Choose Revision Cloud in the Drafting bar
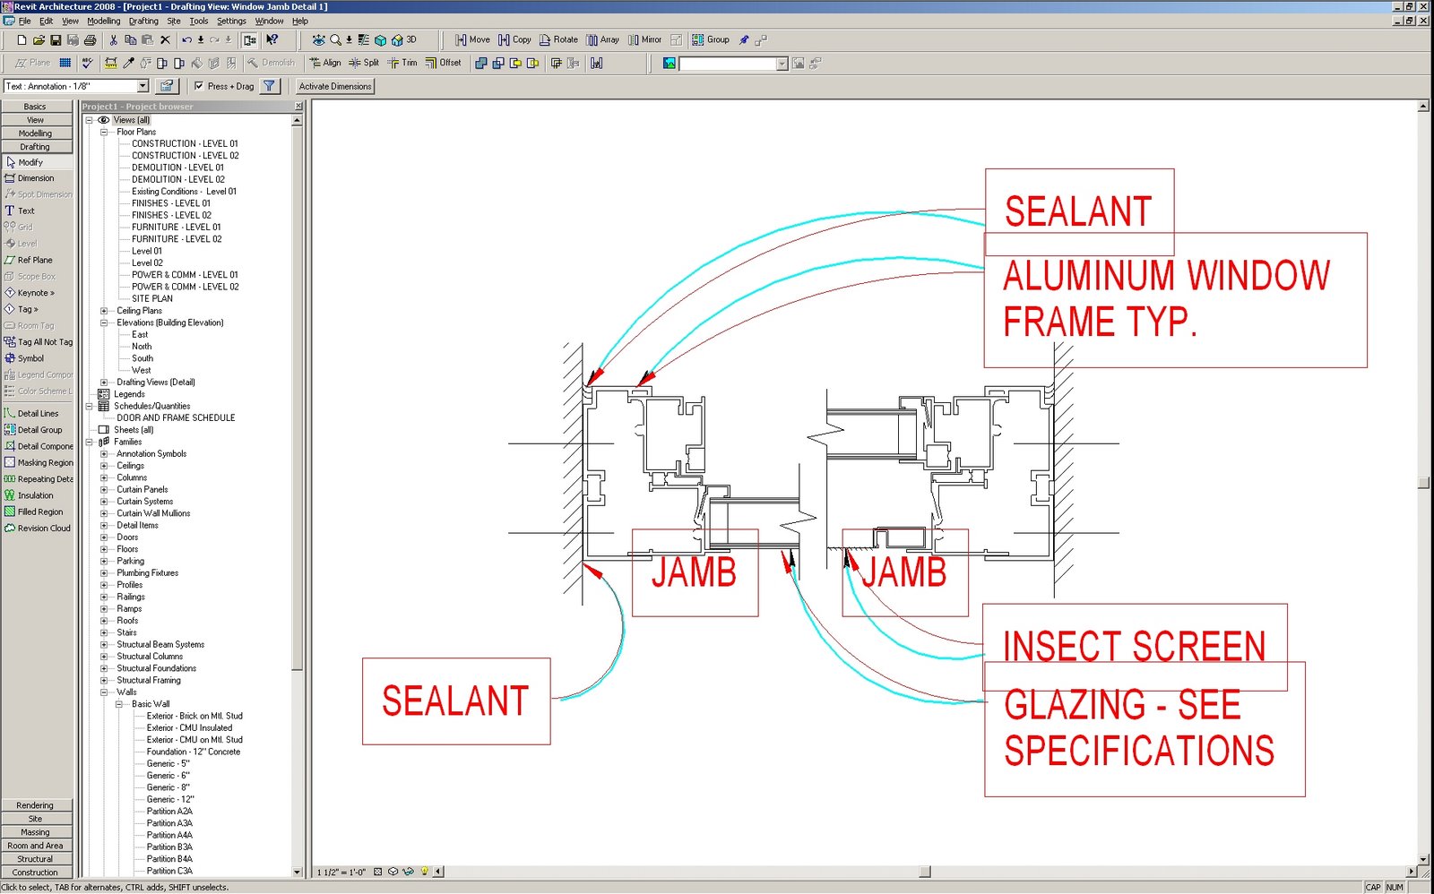The image size is (1434, 894). pyautogui.click(x=38, y=529)
